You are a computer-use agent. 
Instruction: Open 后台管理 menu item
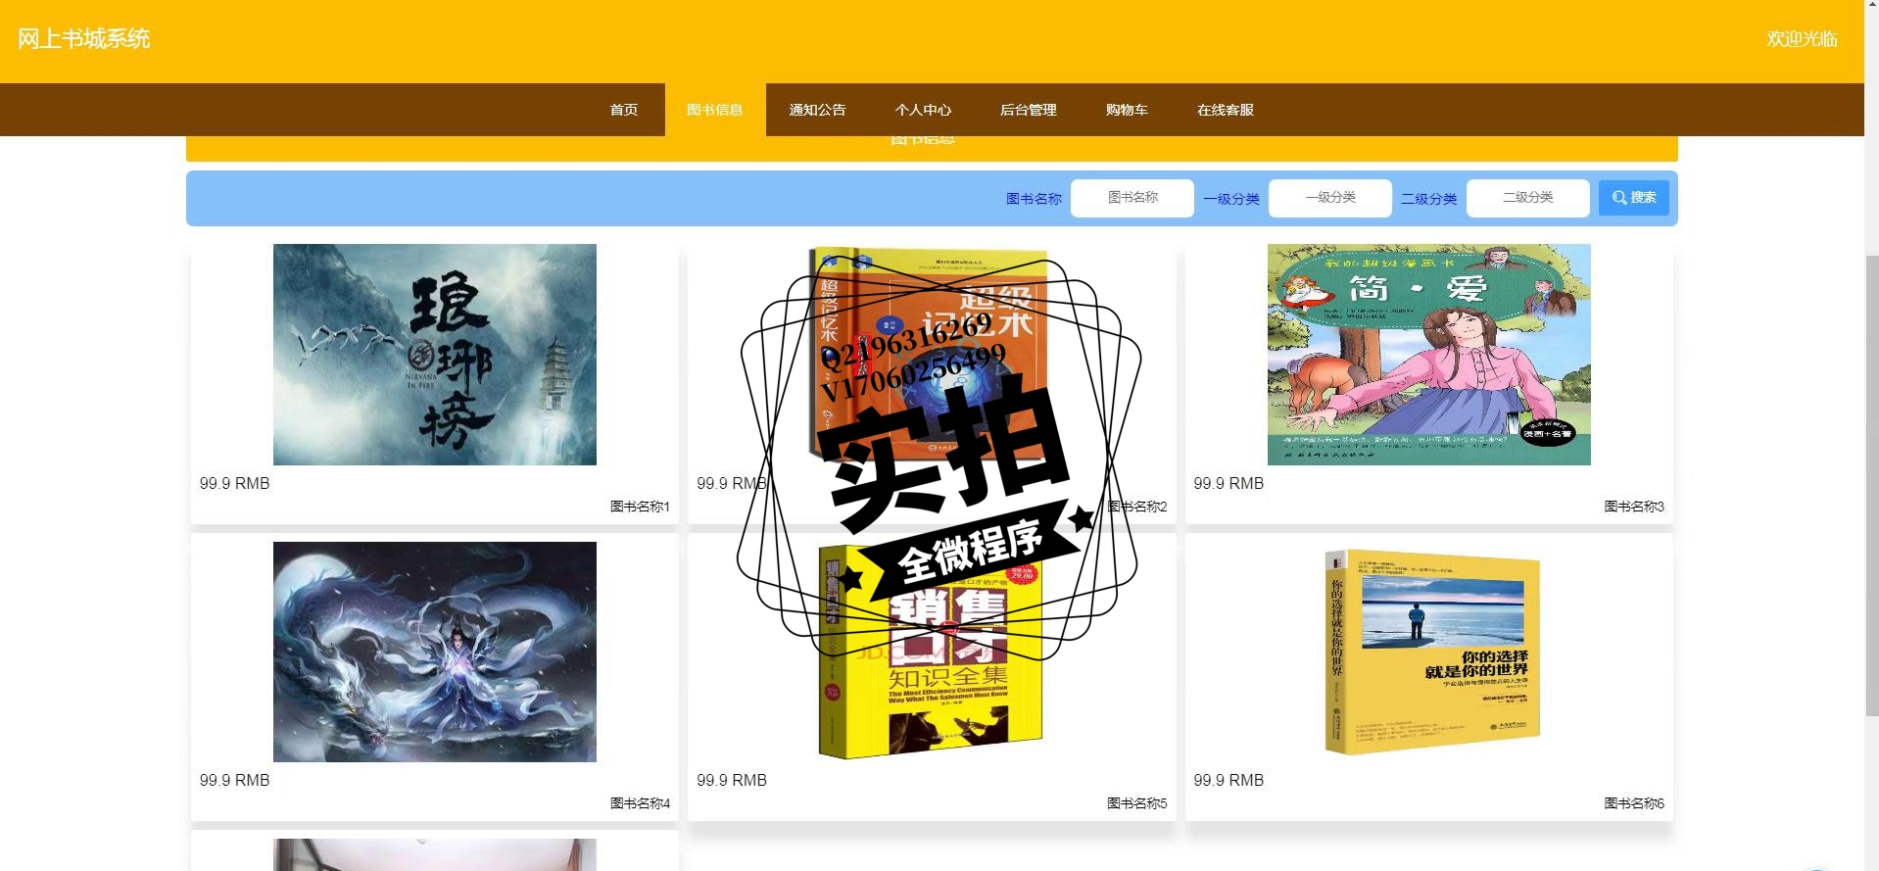[x=1029, y=110]
